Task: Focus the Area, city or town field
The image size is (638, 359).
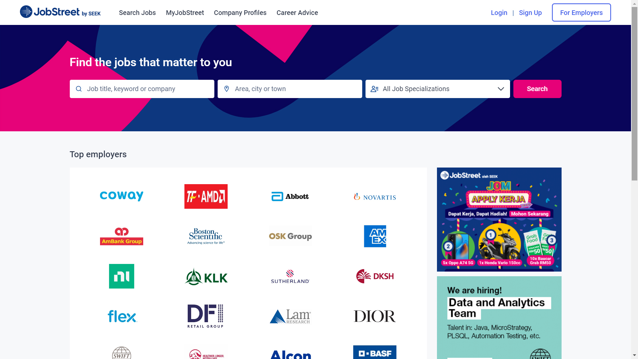Action: [x=290, y=89]
